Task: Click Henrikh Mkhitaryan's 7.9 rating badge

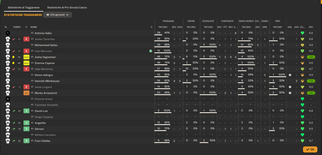Action: click(x=311, y=81)
